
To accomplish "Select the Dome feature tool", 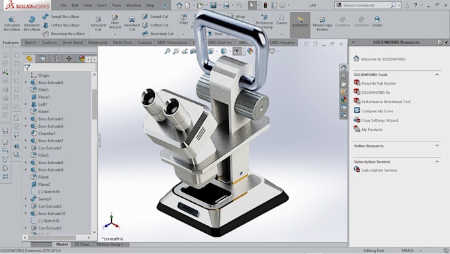I will (x=377, y=22).
